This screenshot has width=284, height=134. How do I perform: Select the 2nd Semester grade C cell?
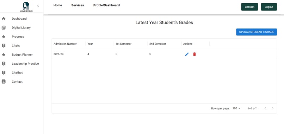tap(165, 54)
